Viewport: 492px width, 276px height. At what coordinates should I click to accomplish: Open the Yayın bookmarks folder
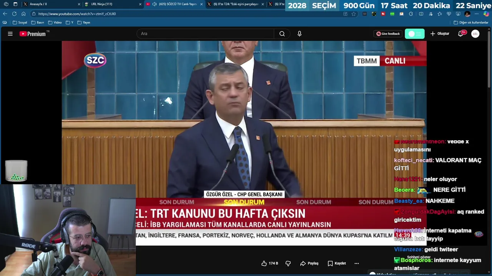coord(84,23)
